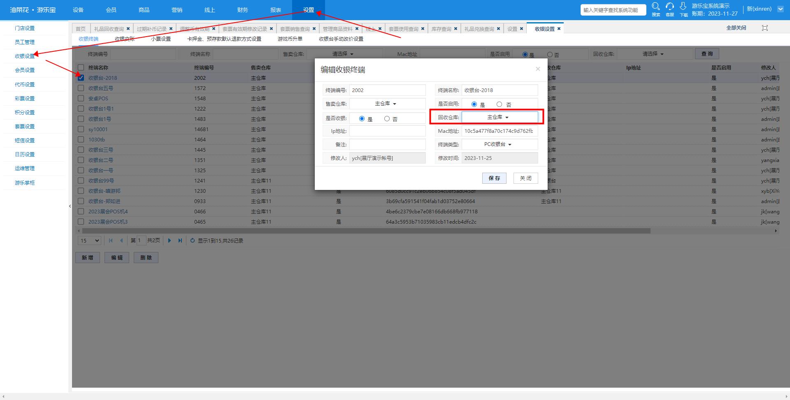The height and width of the screenshot is (400, 790).
Task: Select 否 for 是否收银 in dialog
Action: [x=387, y=118]
